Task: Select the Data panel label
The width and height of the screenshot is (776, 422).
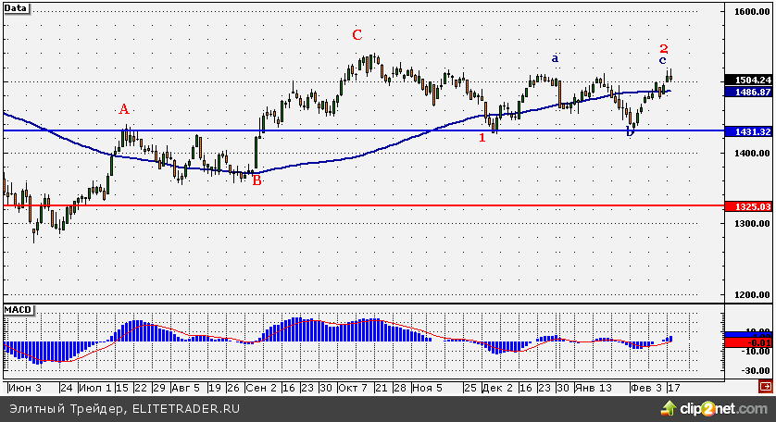Action: point(16,6)
